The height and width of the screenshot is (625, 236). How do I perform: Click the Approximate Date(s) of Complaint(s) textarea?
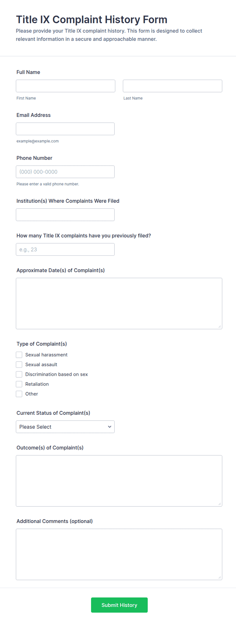[119, 304]
